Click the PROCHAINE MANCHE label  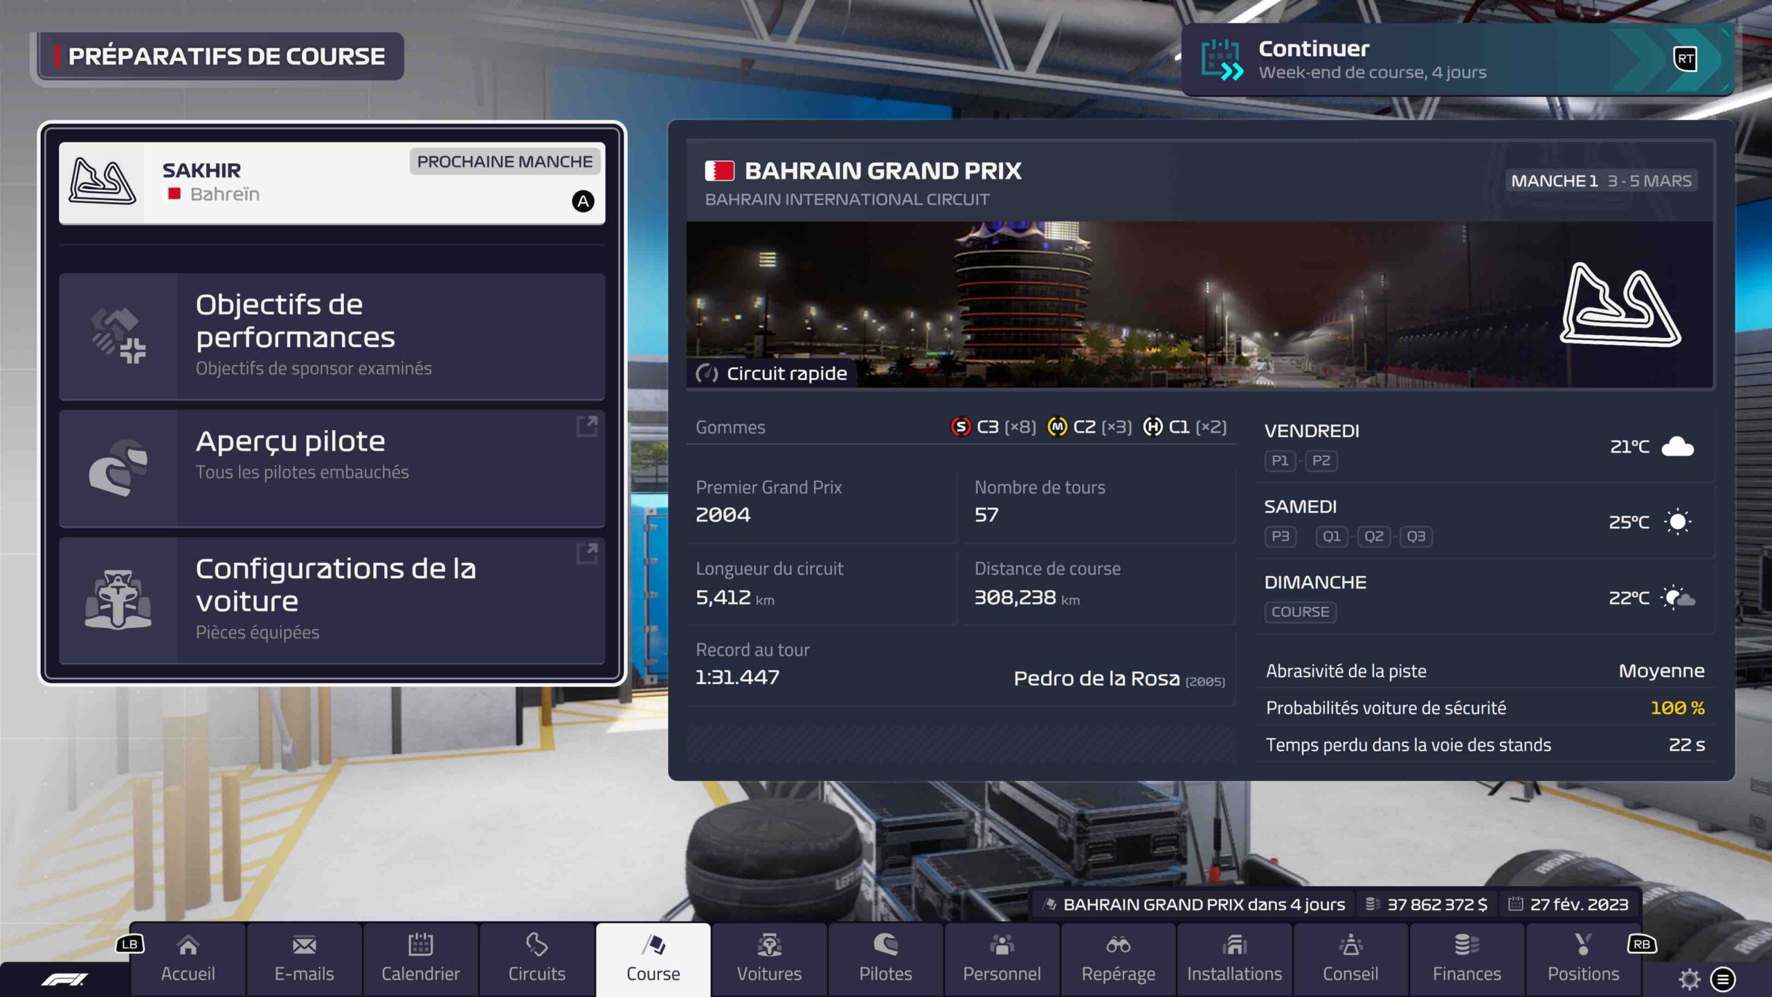(505, 162)
